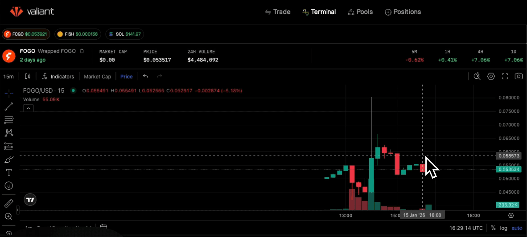Select the text annotation tool
This screenshot has width=527, height=237.
point(9,172)
